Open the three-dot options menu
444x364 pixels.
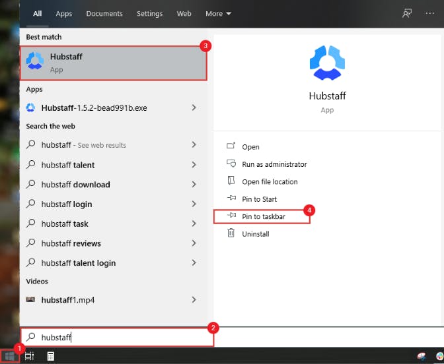429,13
